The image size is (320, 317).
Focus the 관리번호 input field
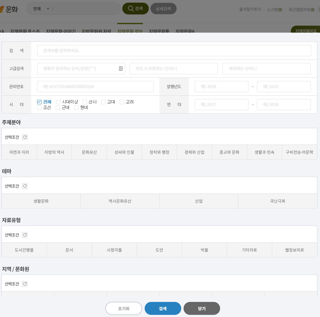pos(95,87)
